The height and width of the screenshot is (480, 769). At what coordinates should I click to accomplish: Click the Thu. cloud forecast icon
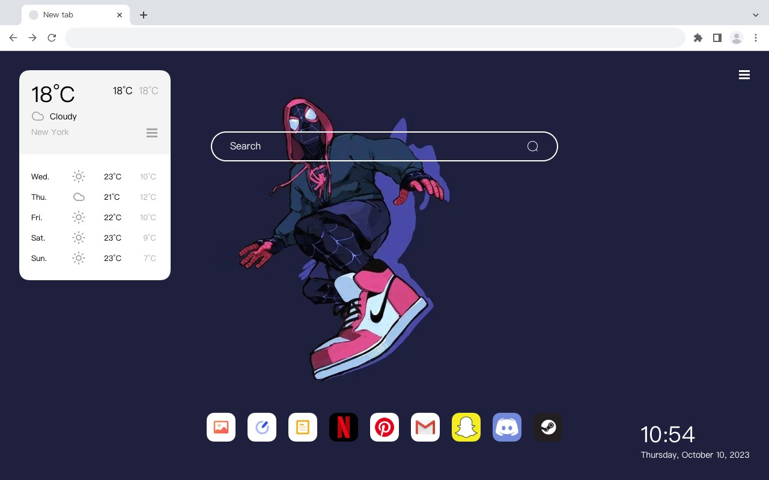pyautogui.click(x=79, y=197)
